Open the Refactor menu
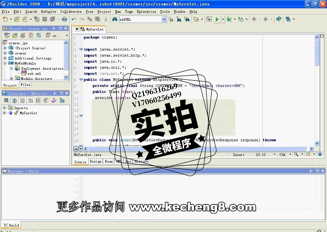The width and height of the screenshot is (327, 232). click(x=49, y=12)
